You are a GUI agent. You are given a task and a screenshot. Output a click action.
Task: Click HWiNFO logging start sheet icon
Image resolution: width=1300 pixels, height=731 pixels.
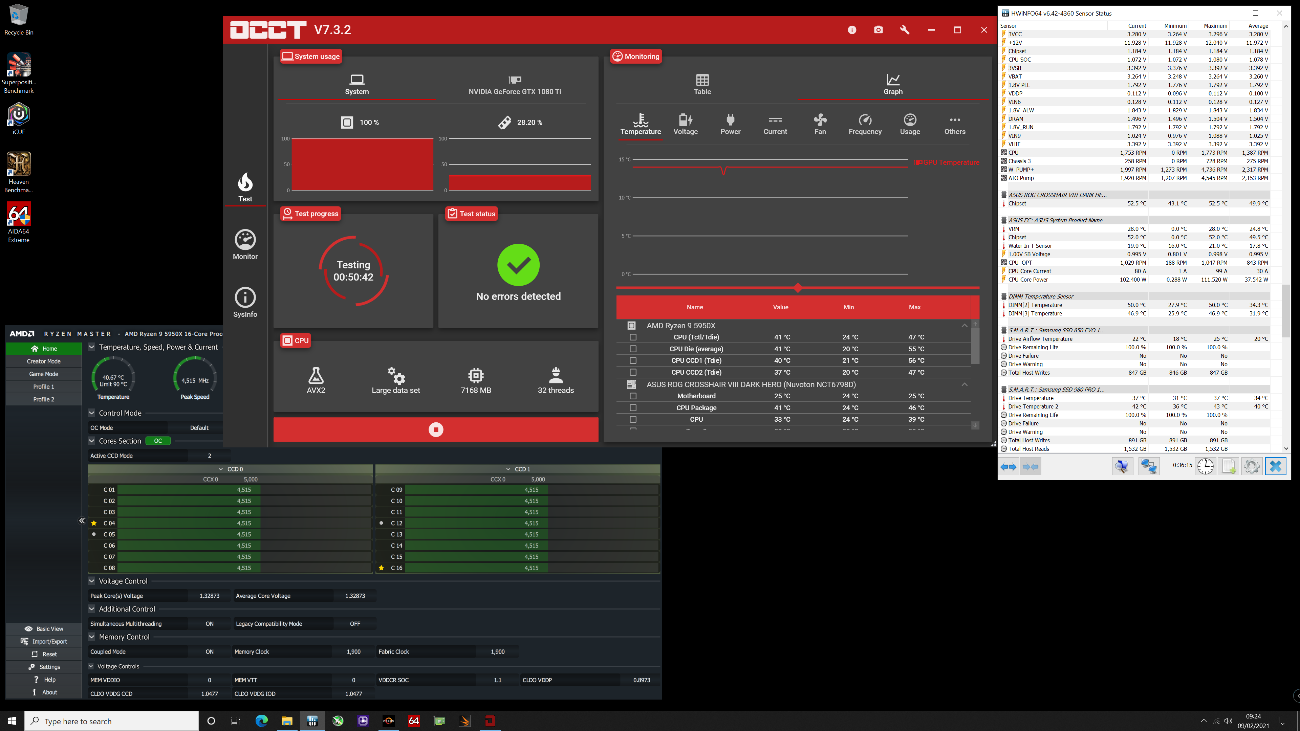tap(1228, 466)
